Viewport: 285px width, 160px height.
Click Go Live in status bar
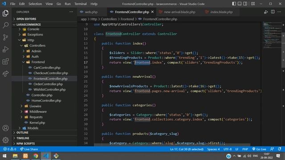pos(259,149)
